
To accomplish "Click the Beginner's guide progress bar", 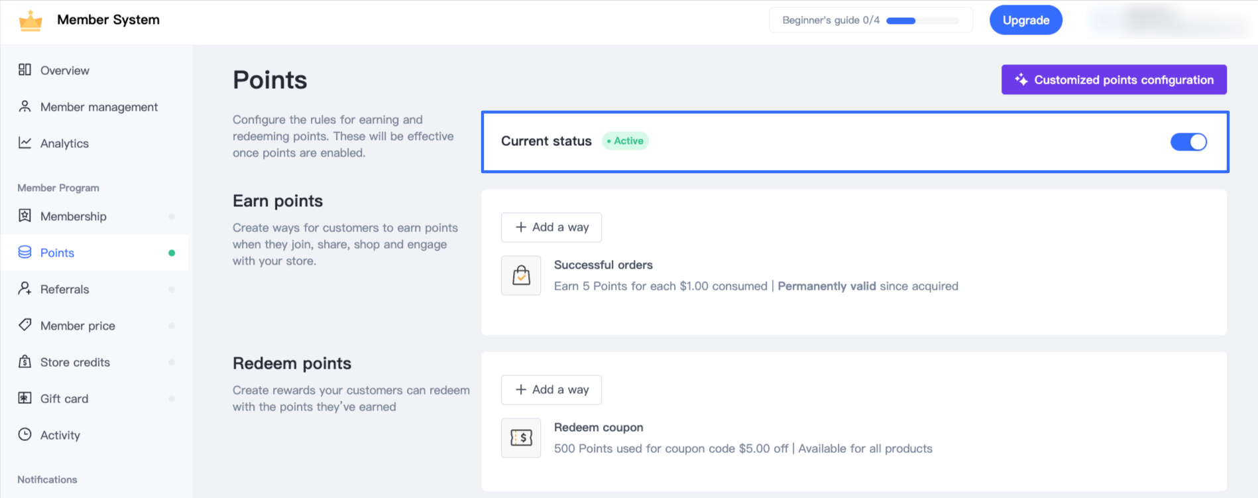I will tap(922, 21).
